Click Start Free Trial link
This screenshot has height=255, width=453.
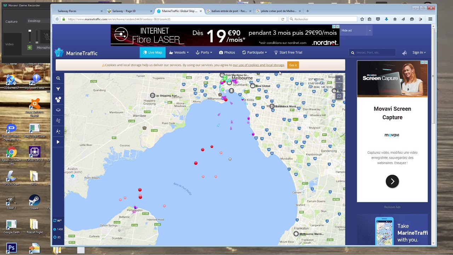pos(288,52)
